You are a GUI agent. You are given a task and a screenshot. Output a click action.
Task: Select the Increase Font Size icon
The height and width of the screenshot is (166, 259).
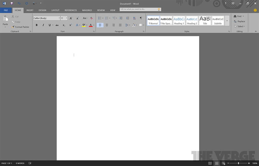70,18
